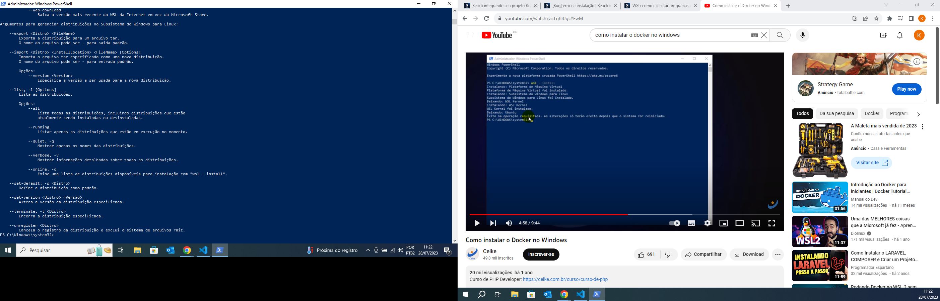Open ad info icon on banner
The height and width of the screenshot is (301, 940).
point(916,62)
